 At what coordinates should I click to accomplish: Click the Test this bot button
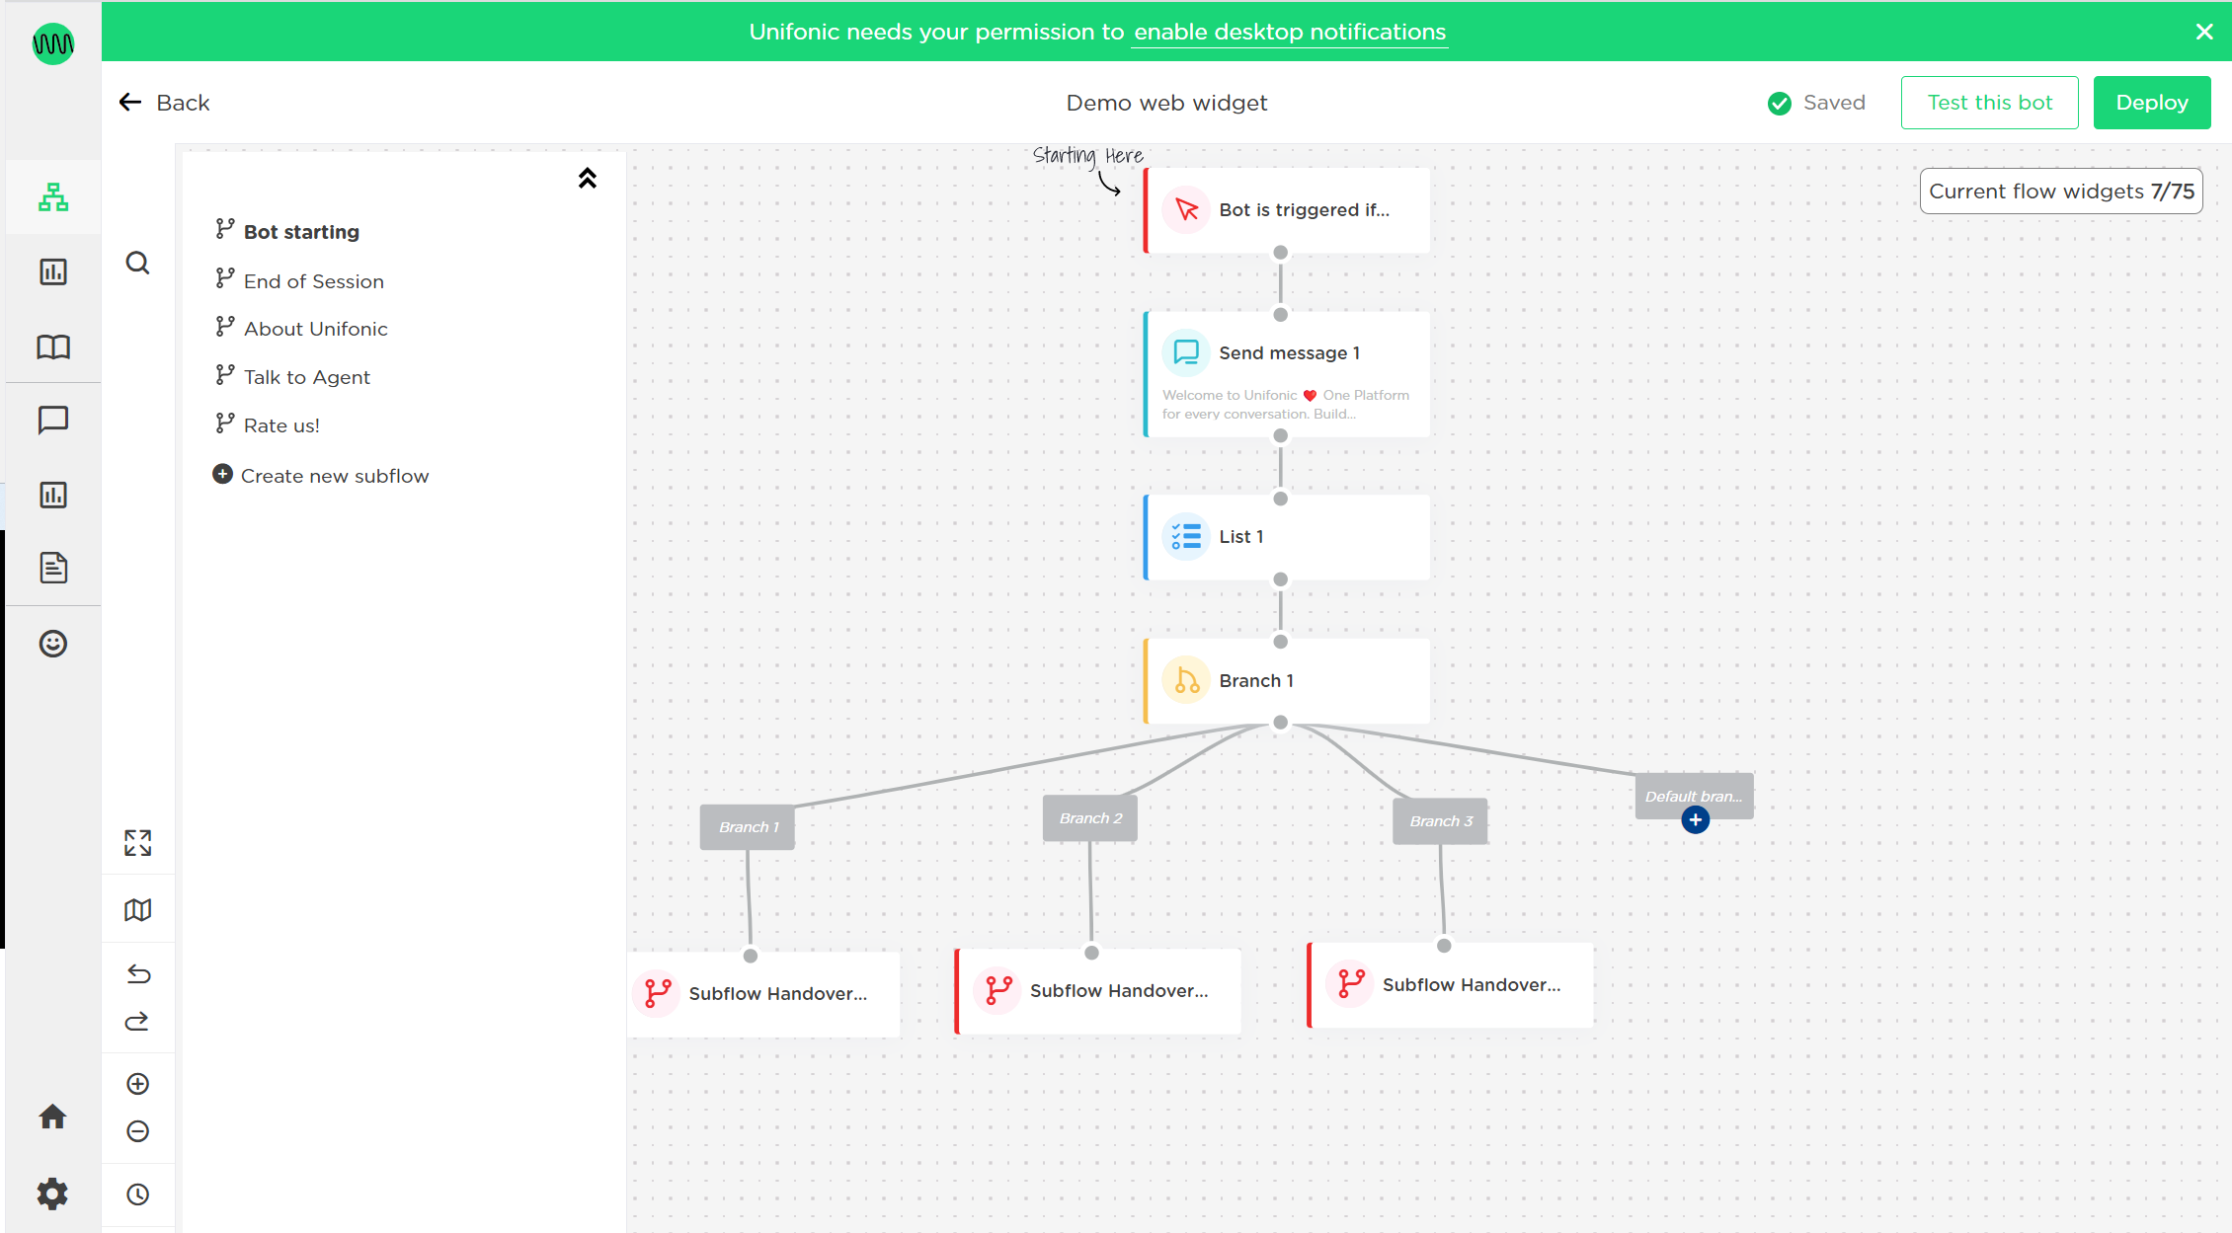click(1990, 103)
